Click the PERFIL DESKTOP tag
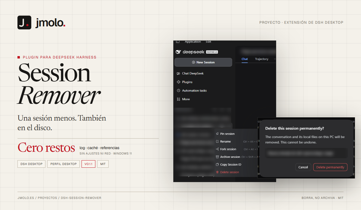This screenshot has height=210, width=361. 63,164
